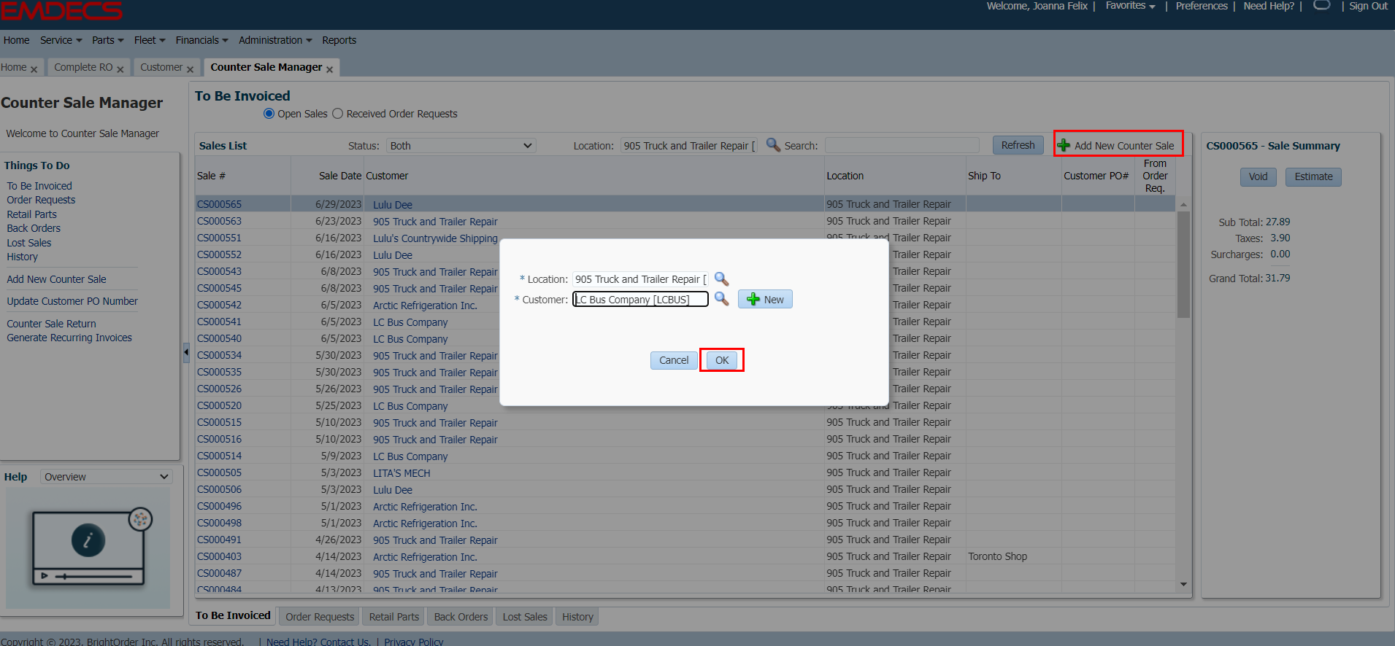
Task: Open the Parts menu
Action: pos(108,40)
